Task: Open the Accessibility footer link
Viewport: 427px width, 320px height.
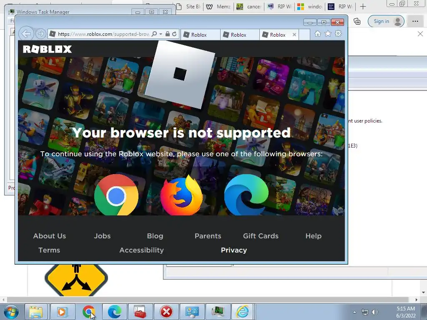Action: 142,250
